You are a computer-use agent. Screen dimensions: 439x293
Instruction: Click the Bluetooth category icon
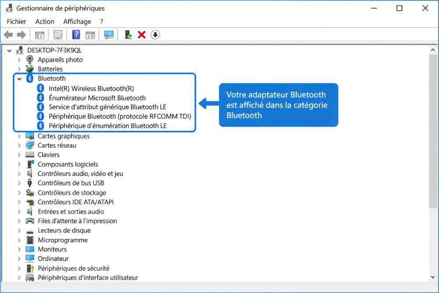tap(30, 79)
